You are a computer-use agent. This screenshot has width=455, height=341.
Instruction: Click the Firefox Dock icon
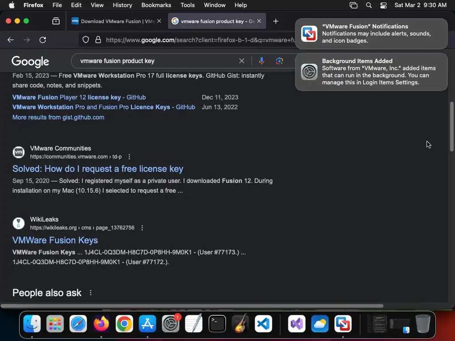(x=101, y=323)
